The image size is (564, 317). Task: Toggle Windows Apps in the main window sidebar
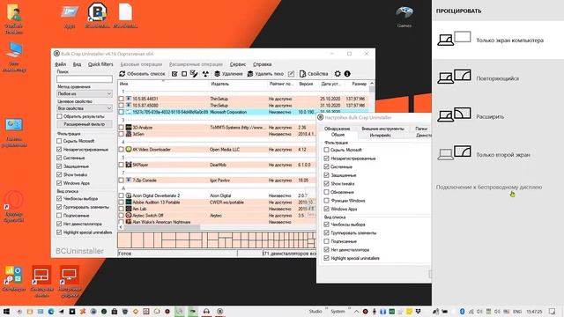pyautogui.click(x=59, y=183)
